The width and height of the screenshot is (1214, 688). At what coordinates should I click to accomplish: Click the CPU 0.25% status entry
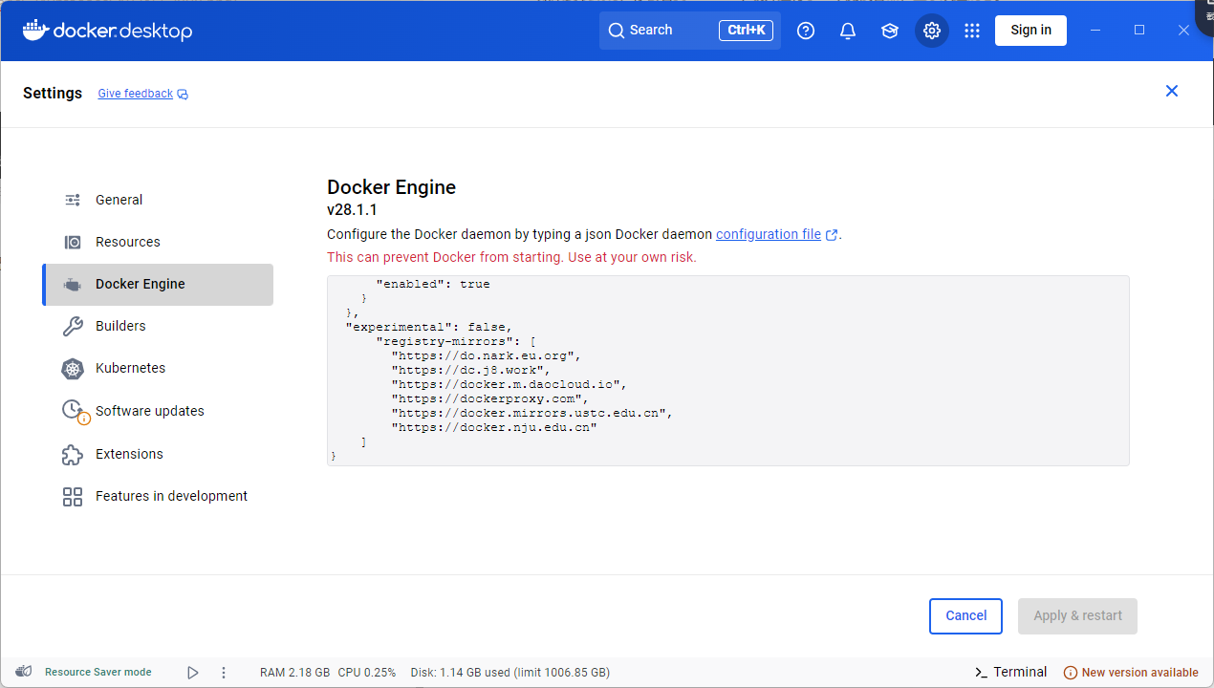click(x=367, y=673)
